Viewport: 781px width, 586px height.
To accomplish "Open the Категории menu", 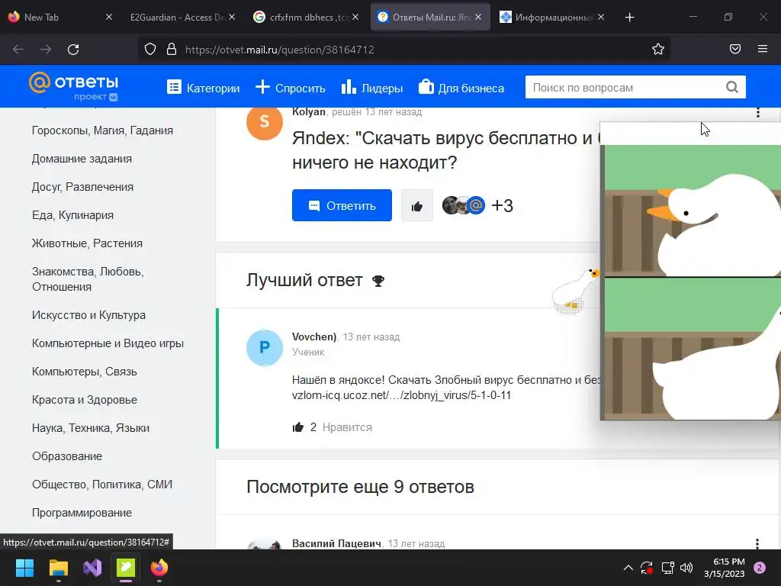I will pos(203,88).
